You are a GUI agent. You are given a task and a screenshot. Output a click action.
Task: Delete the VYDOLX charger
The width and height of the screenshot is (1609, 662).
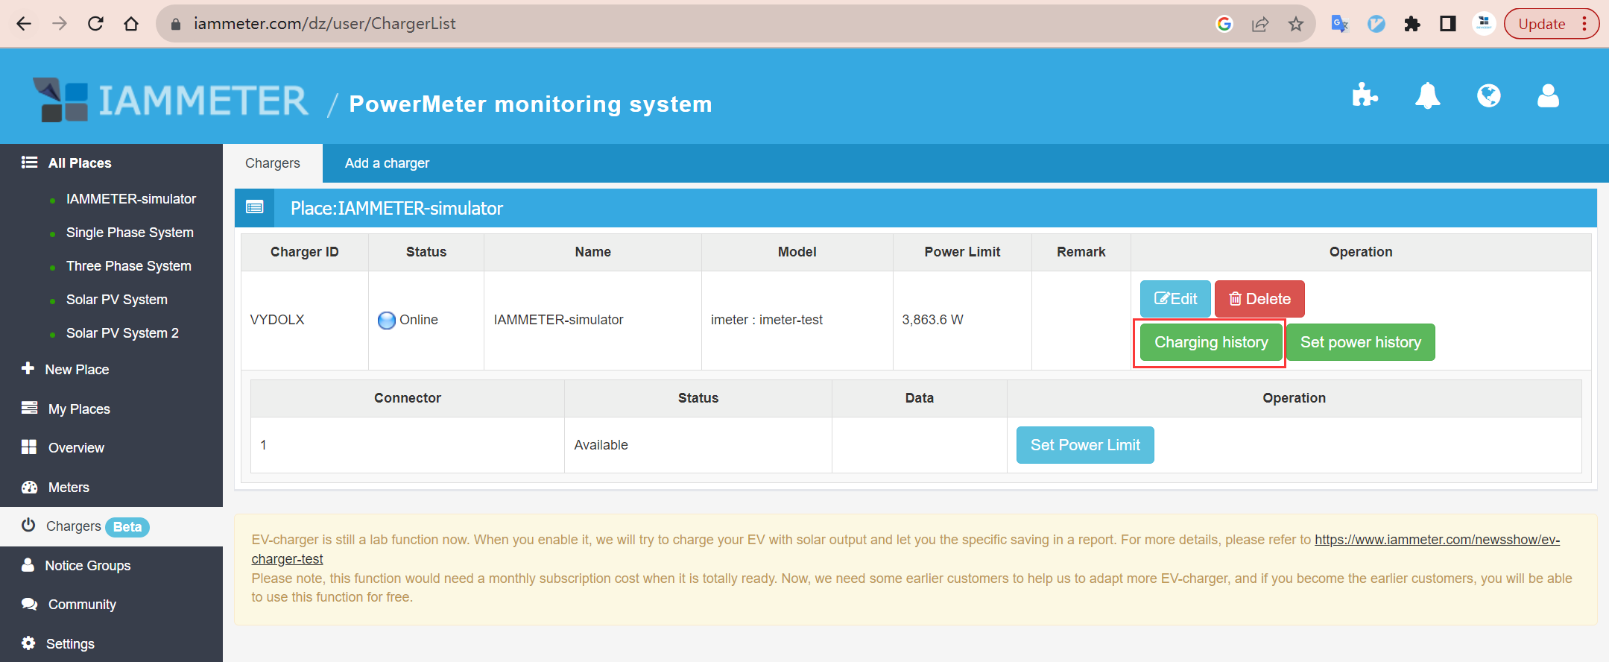(1259, 299)
